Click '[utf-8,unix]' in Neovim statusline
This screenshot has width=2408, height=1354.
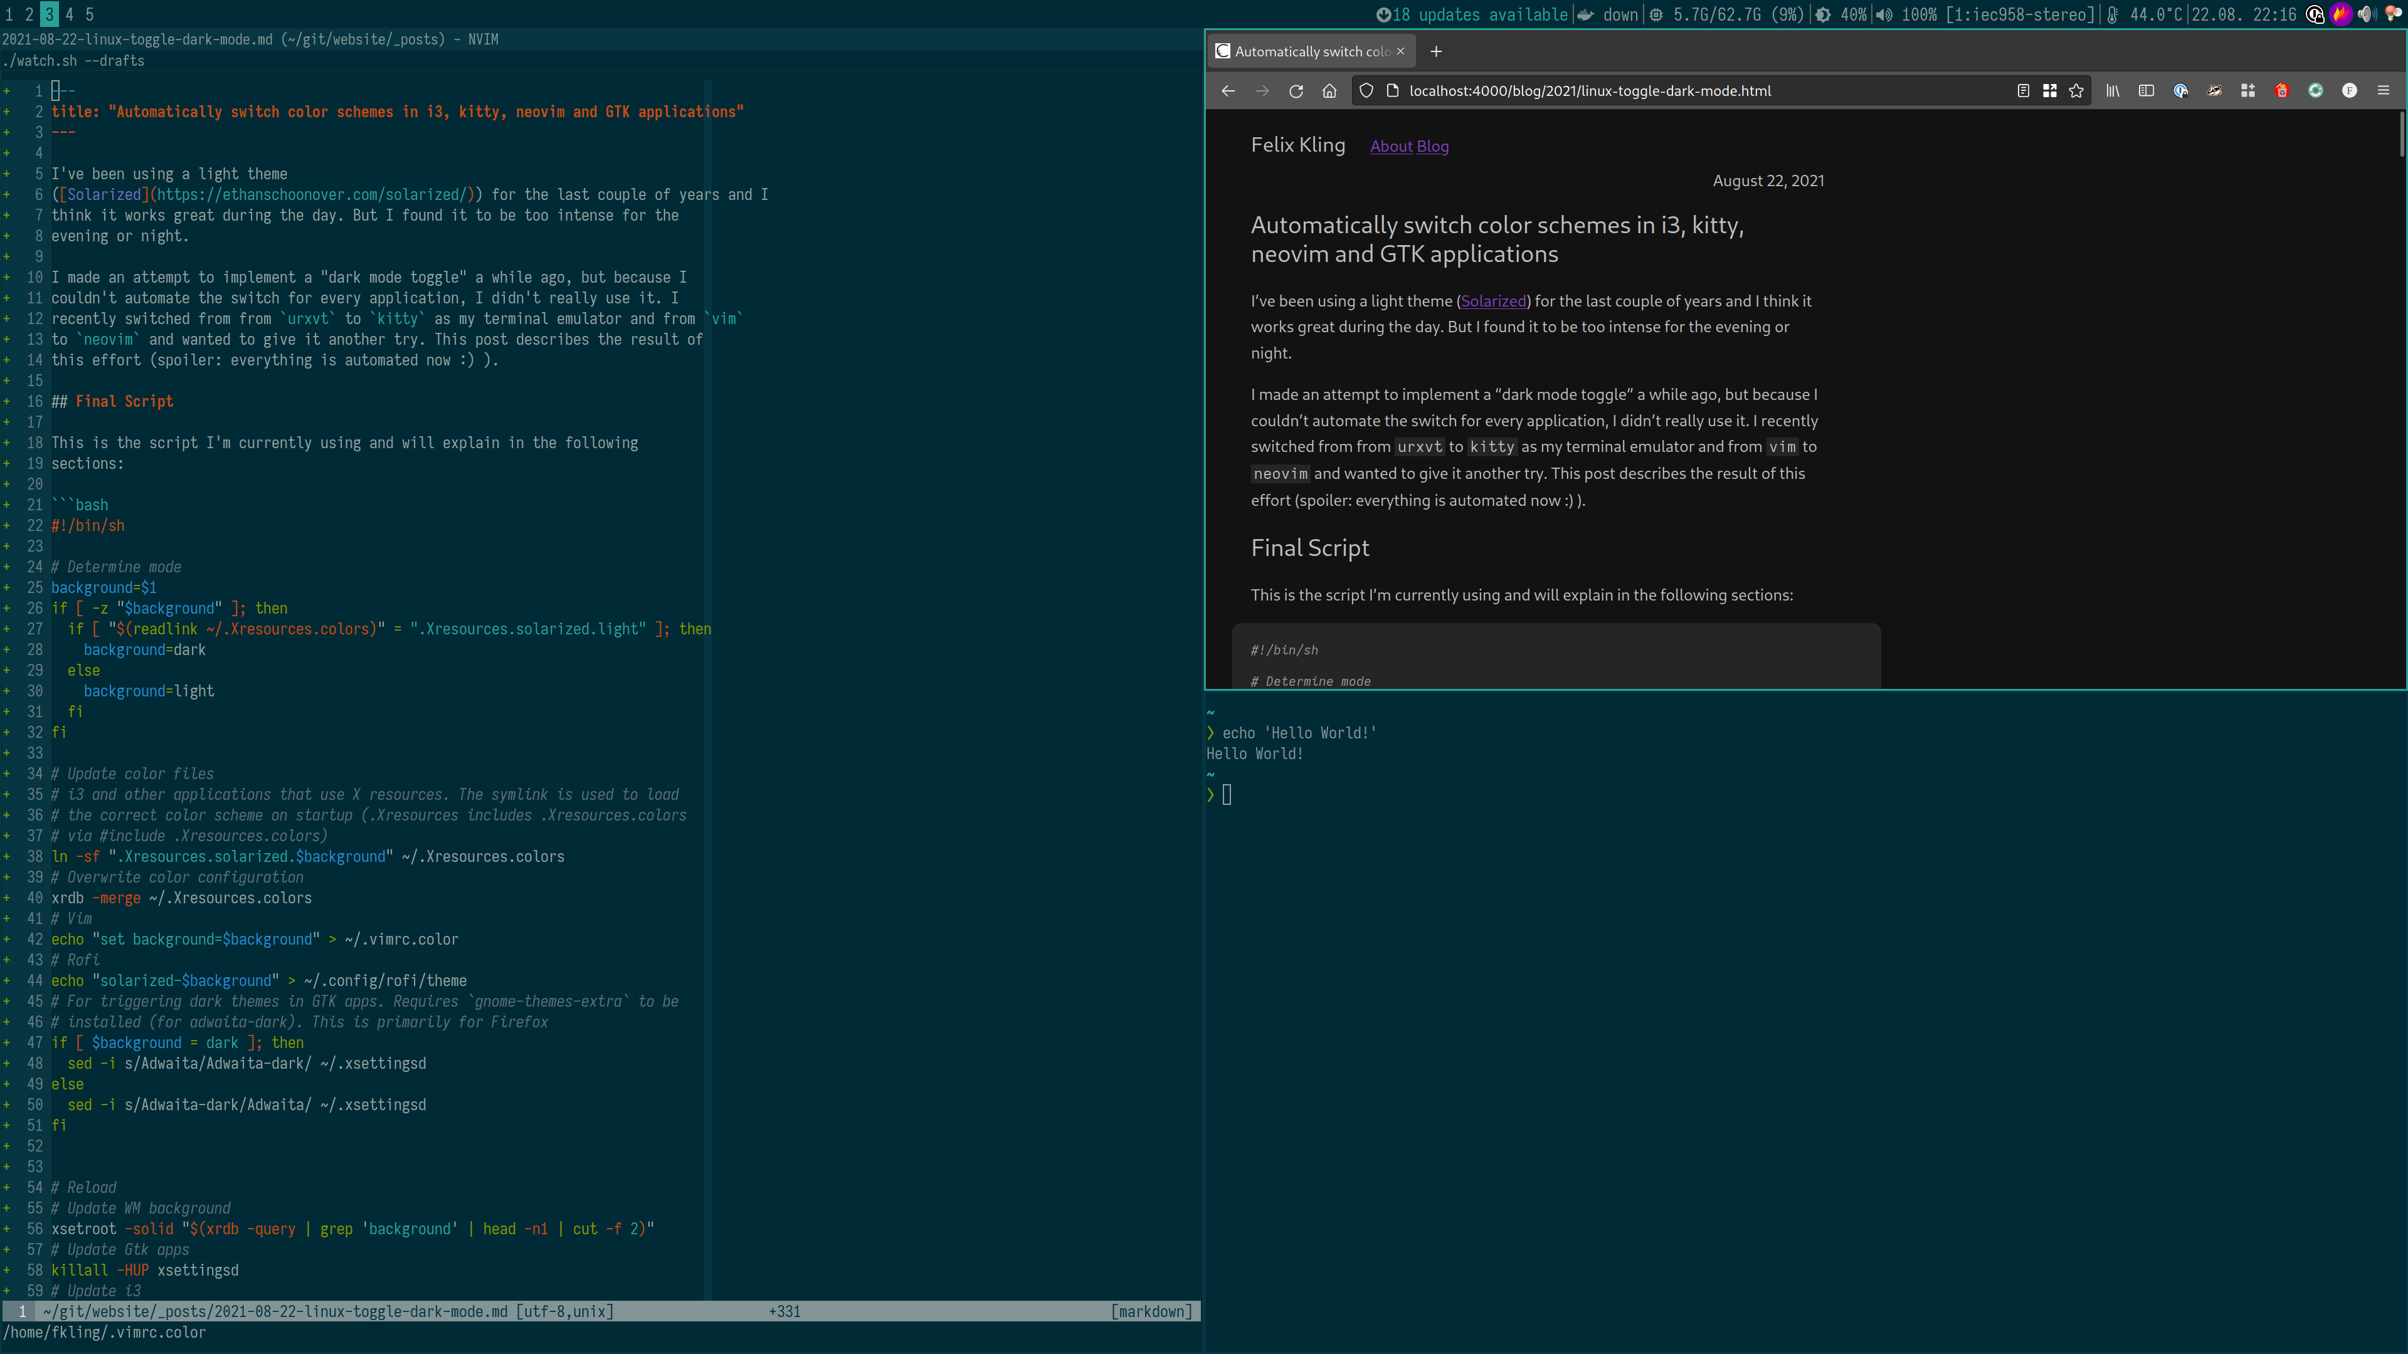tap(564, 1312)
